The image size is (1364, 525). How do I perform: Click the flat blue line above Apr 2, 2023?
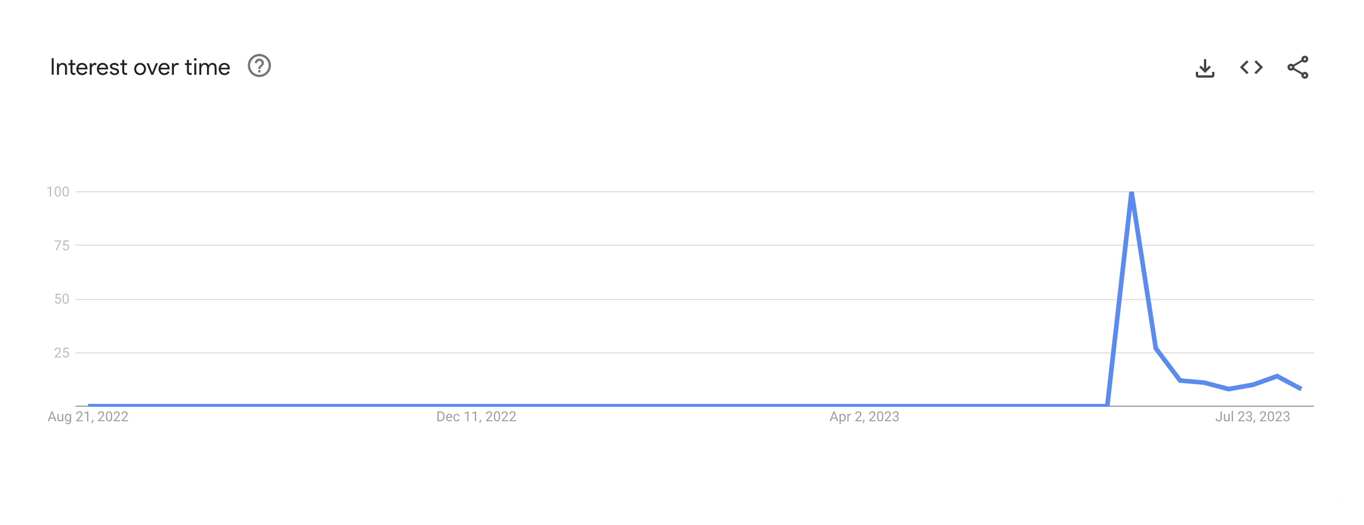pos(864,404)
